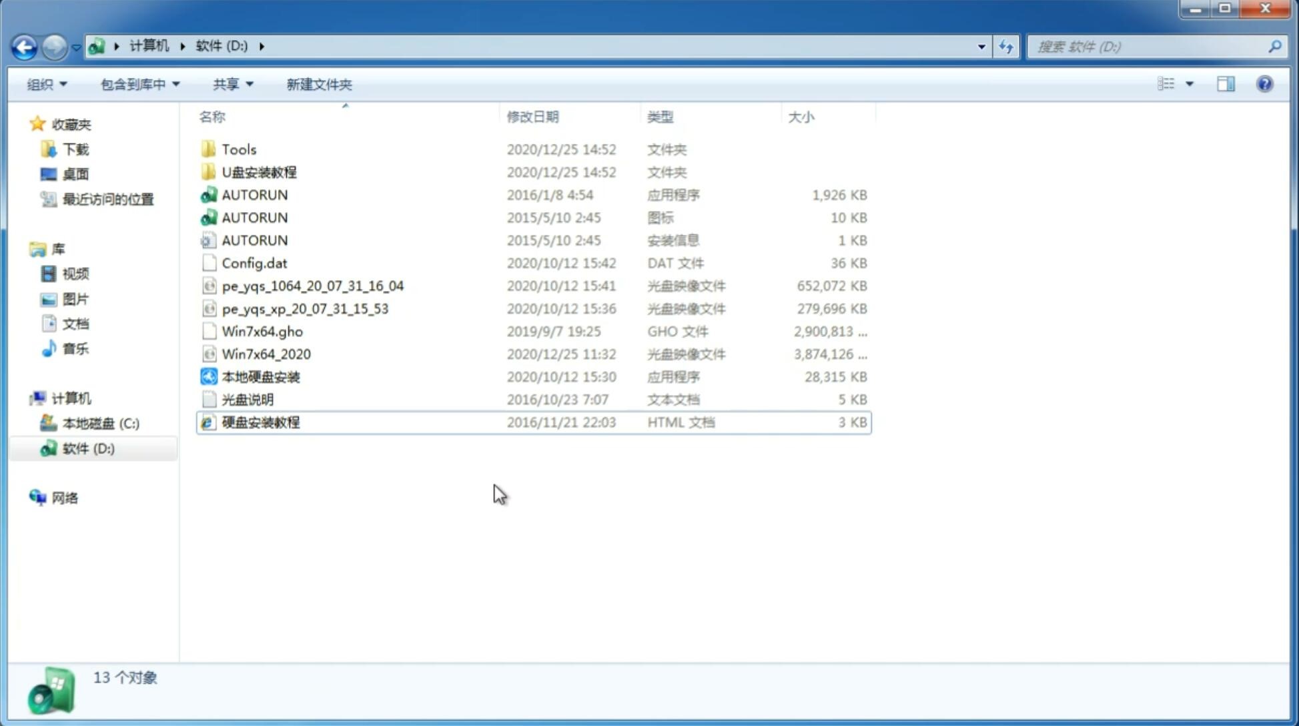
Task: Open the U盘安装教程 folder
Action: coord(260,171)
